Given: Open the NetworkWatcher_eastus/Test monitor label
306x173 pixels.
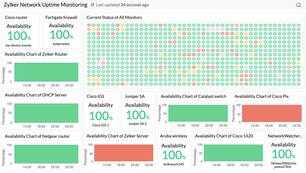Looking at the screenshot, I should click(284, 165).
